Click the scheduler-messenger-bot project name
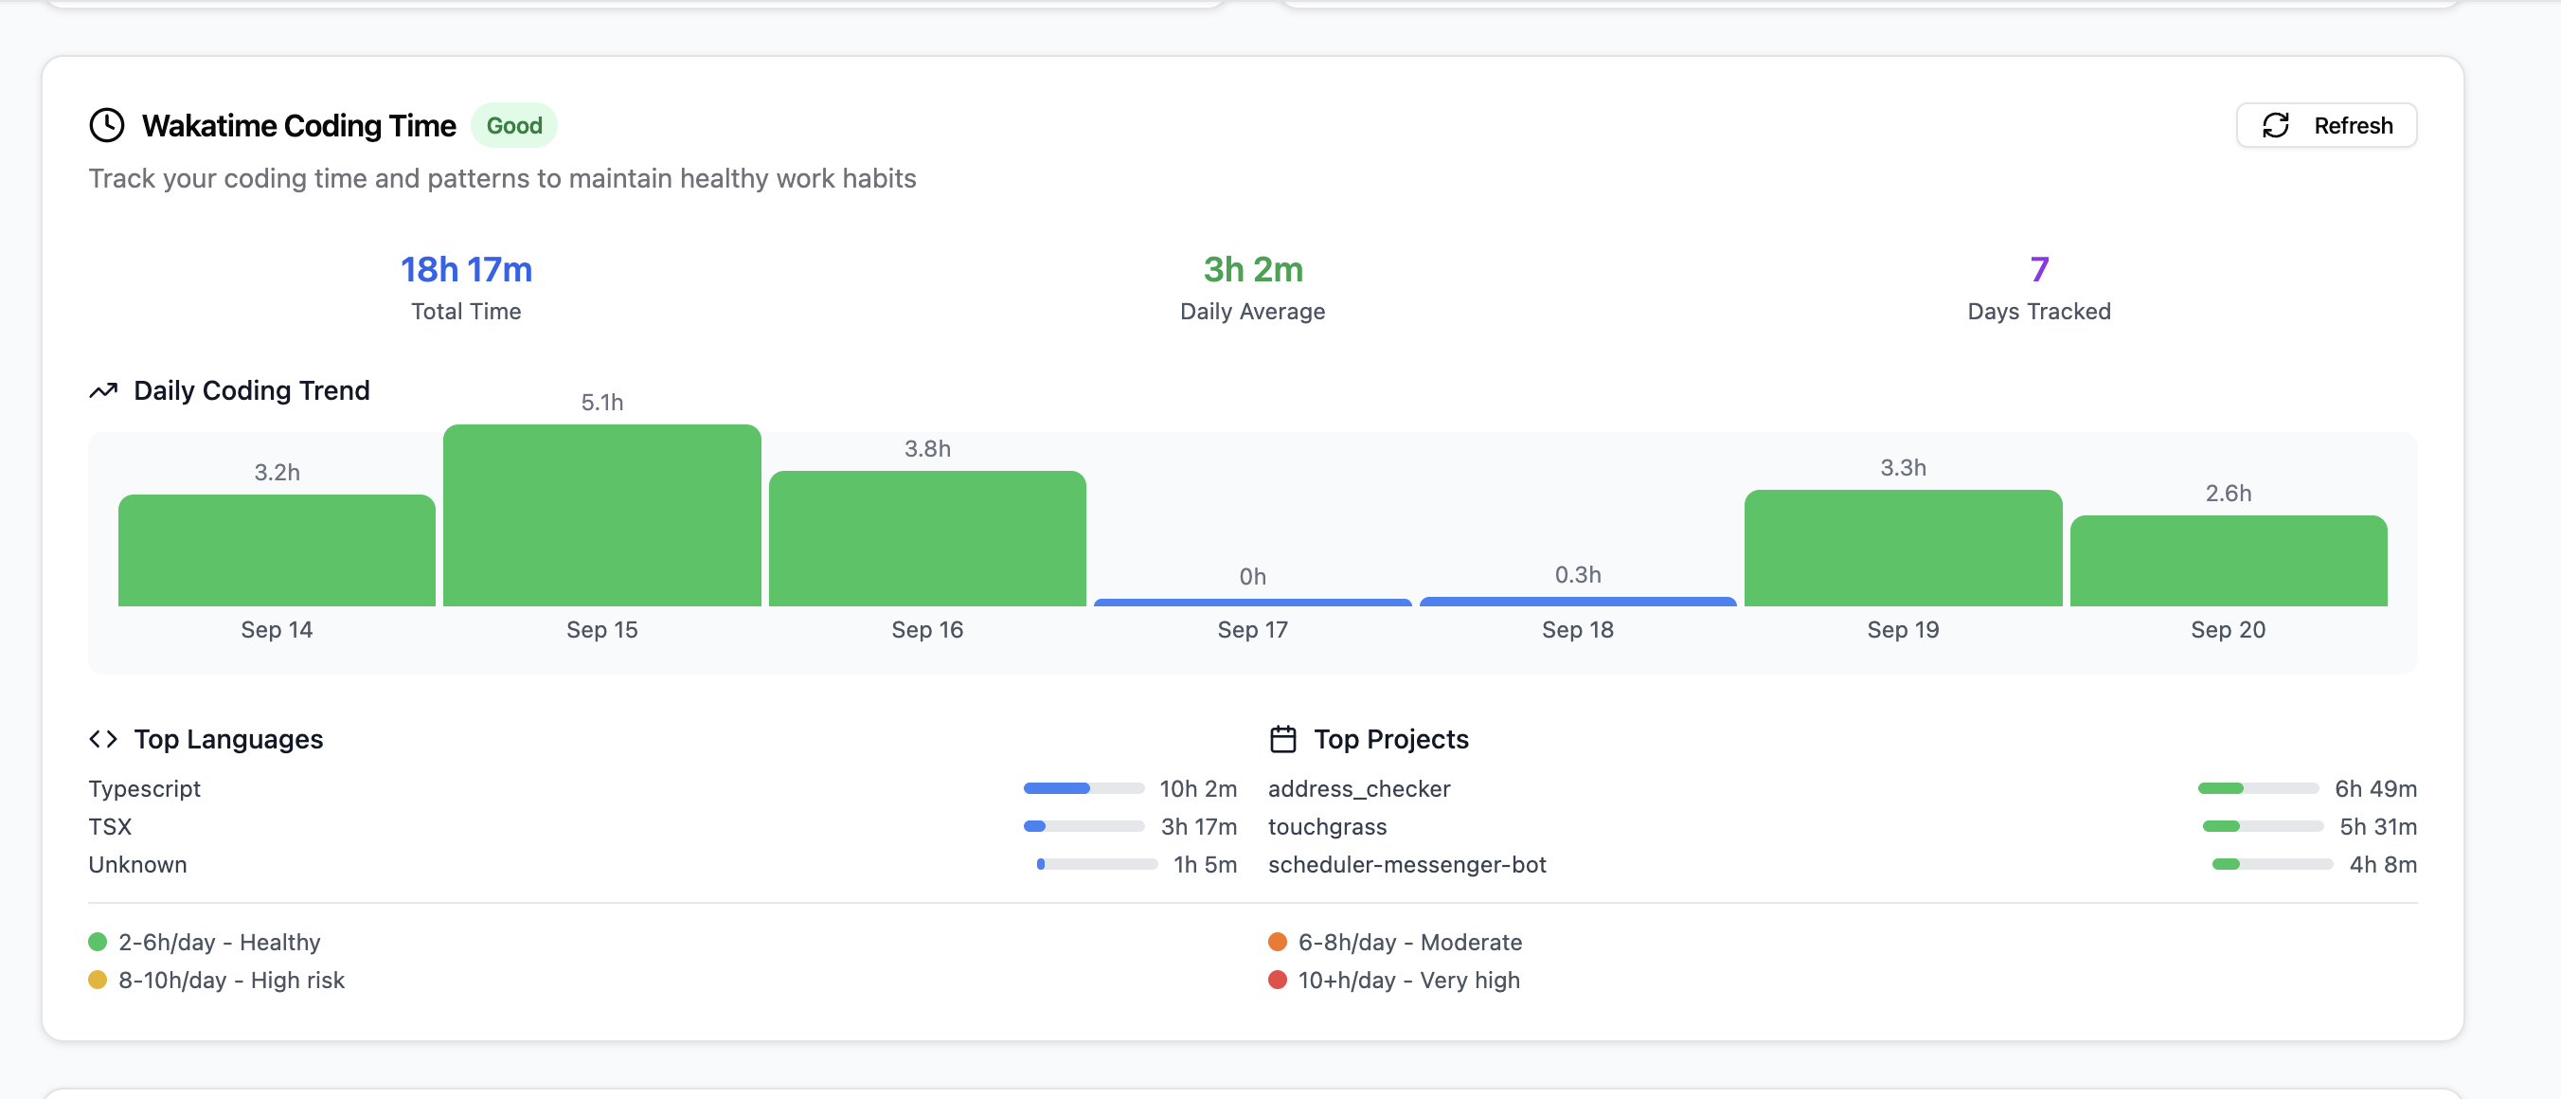The height and width of the screenshot is (1099, 2561). (x=1406, y=864)
